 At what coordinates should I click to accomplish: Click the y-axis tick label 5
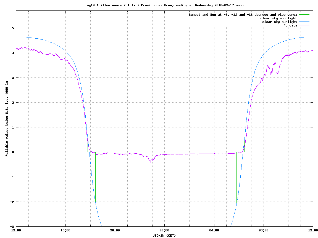(13, 28)
